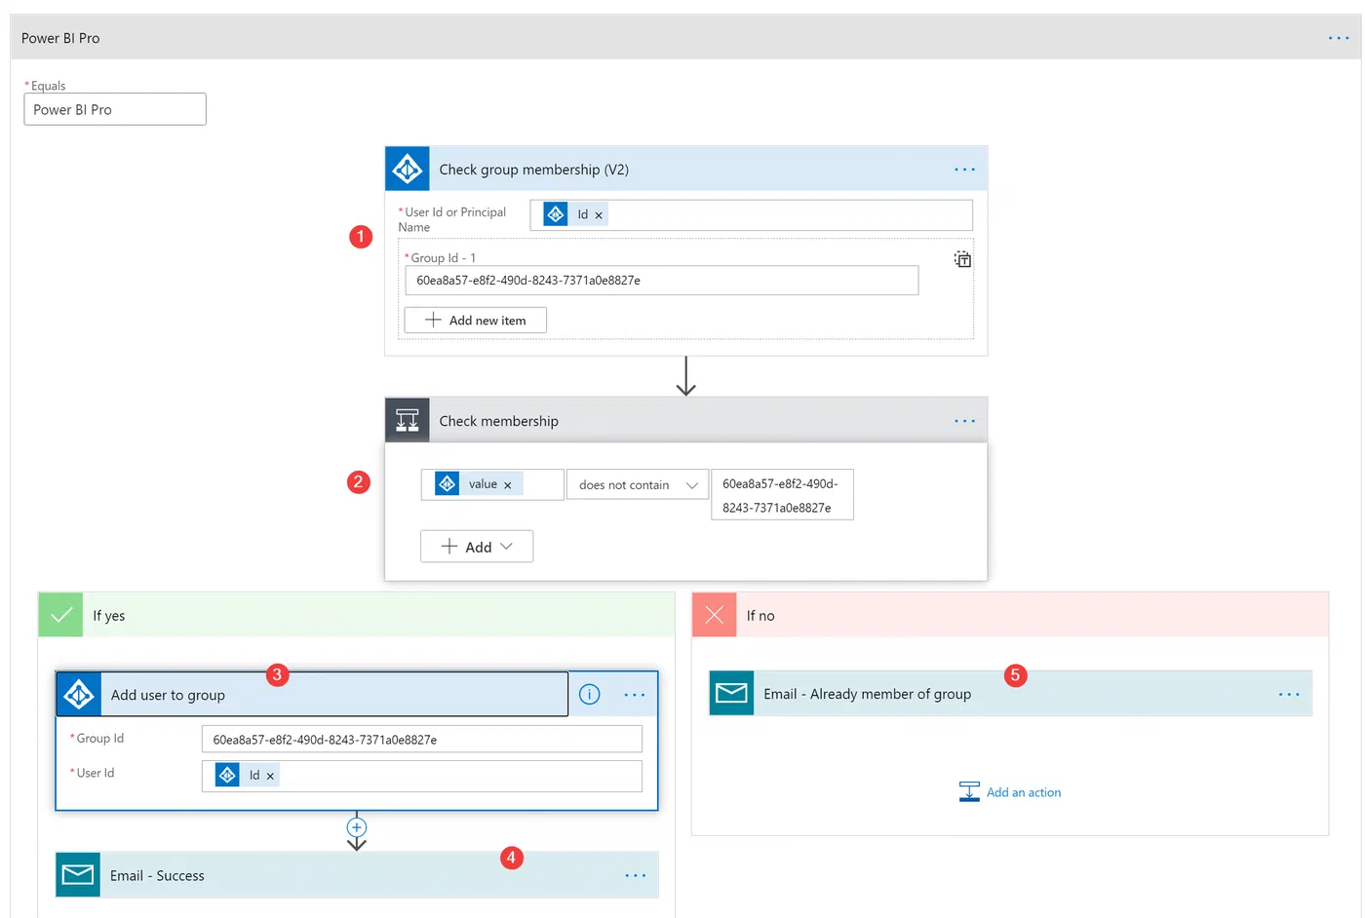Screen dimensions: 1365x918
Task: Open Check membership ellipsis menu
Action: (964, 421)
